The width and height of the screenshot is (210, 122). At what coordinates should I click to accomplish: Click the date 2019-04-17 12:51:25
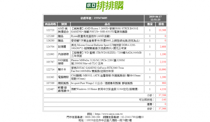coord(155,18)
